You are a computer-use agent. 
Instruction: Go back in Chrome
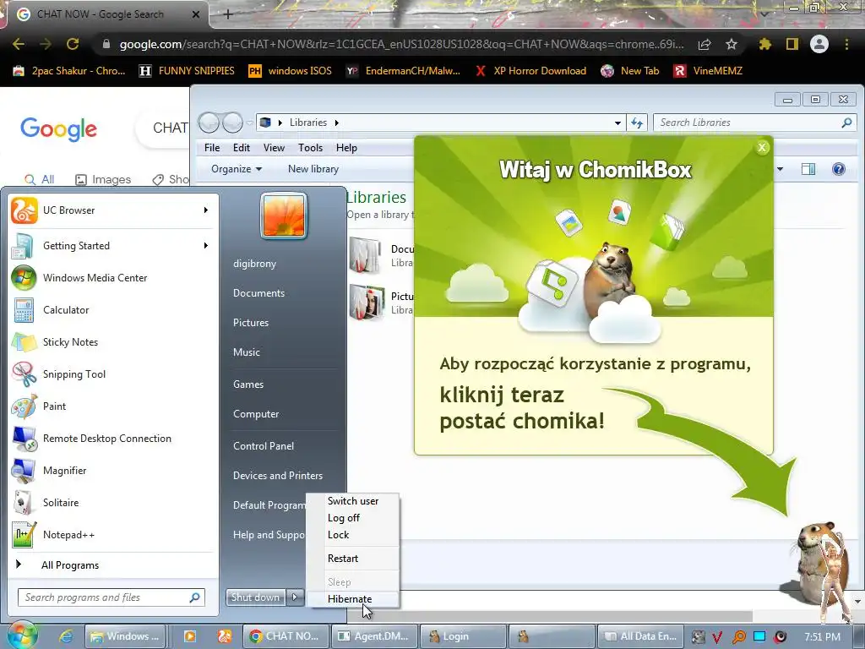pyautogui.click(x=19, y=44)
